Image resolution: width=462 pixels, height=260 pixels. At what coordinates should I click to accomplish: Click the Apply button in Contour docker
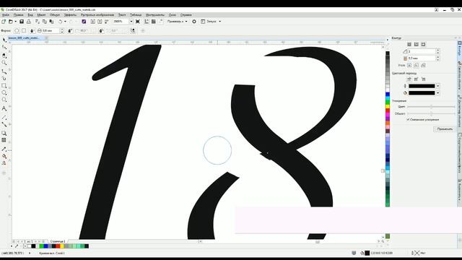point(445,129)
